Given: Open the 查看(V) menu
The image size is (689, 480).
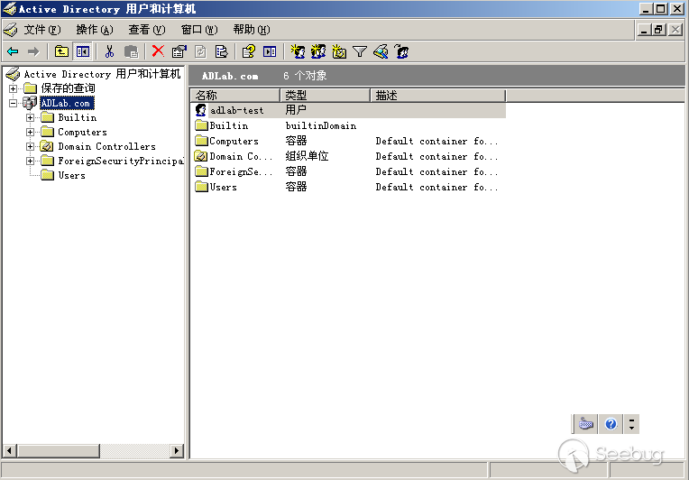Looking at the screenshot, I should [x=147, y=30].
